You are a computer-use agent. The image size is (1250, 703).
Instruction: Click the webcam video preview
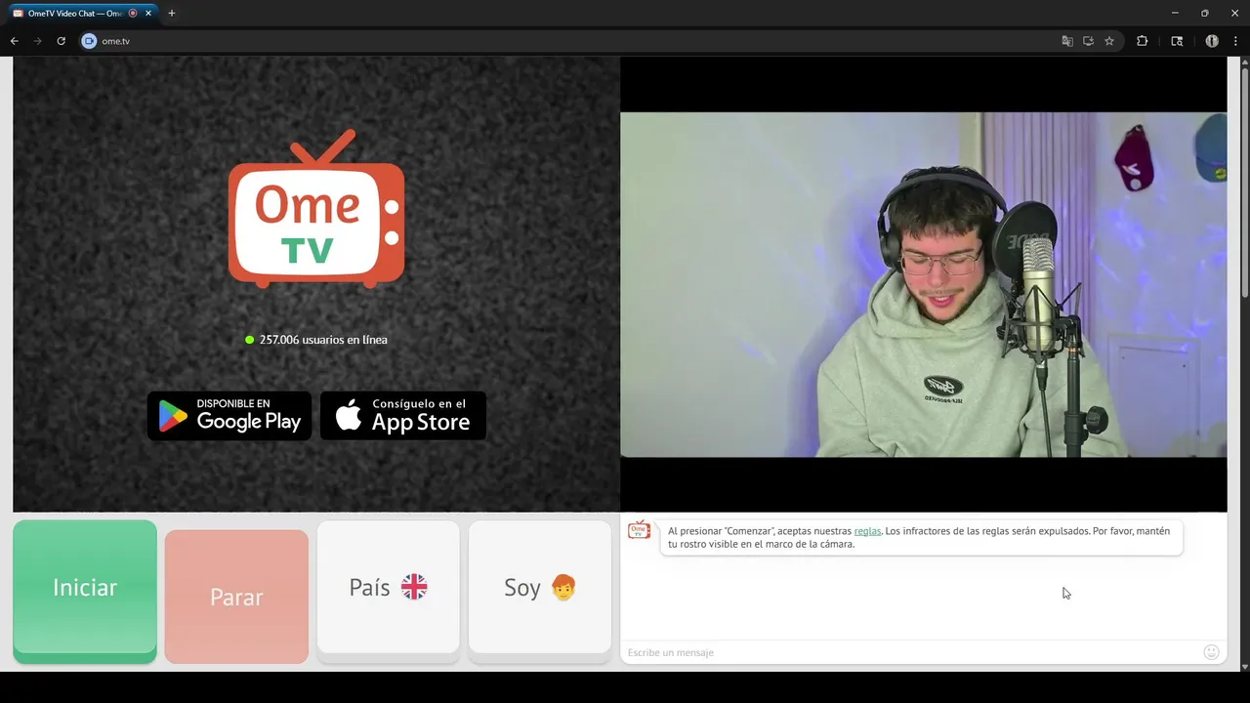click(x=923, y=284)
